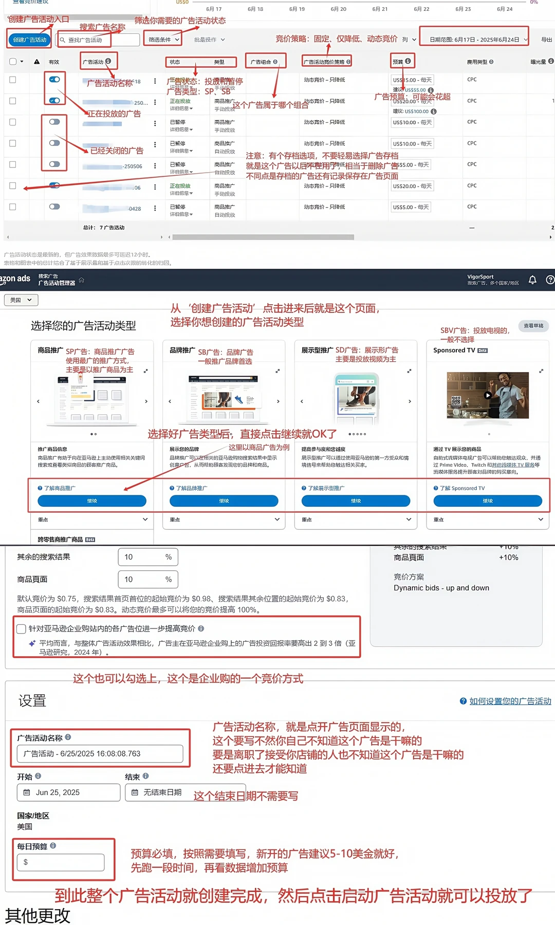This screenshot has height=925, width=555.
Task: Expand 重点 section under 品牌推广
Action: [224, 520]
